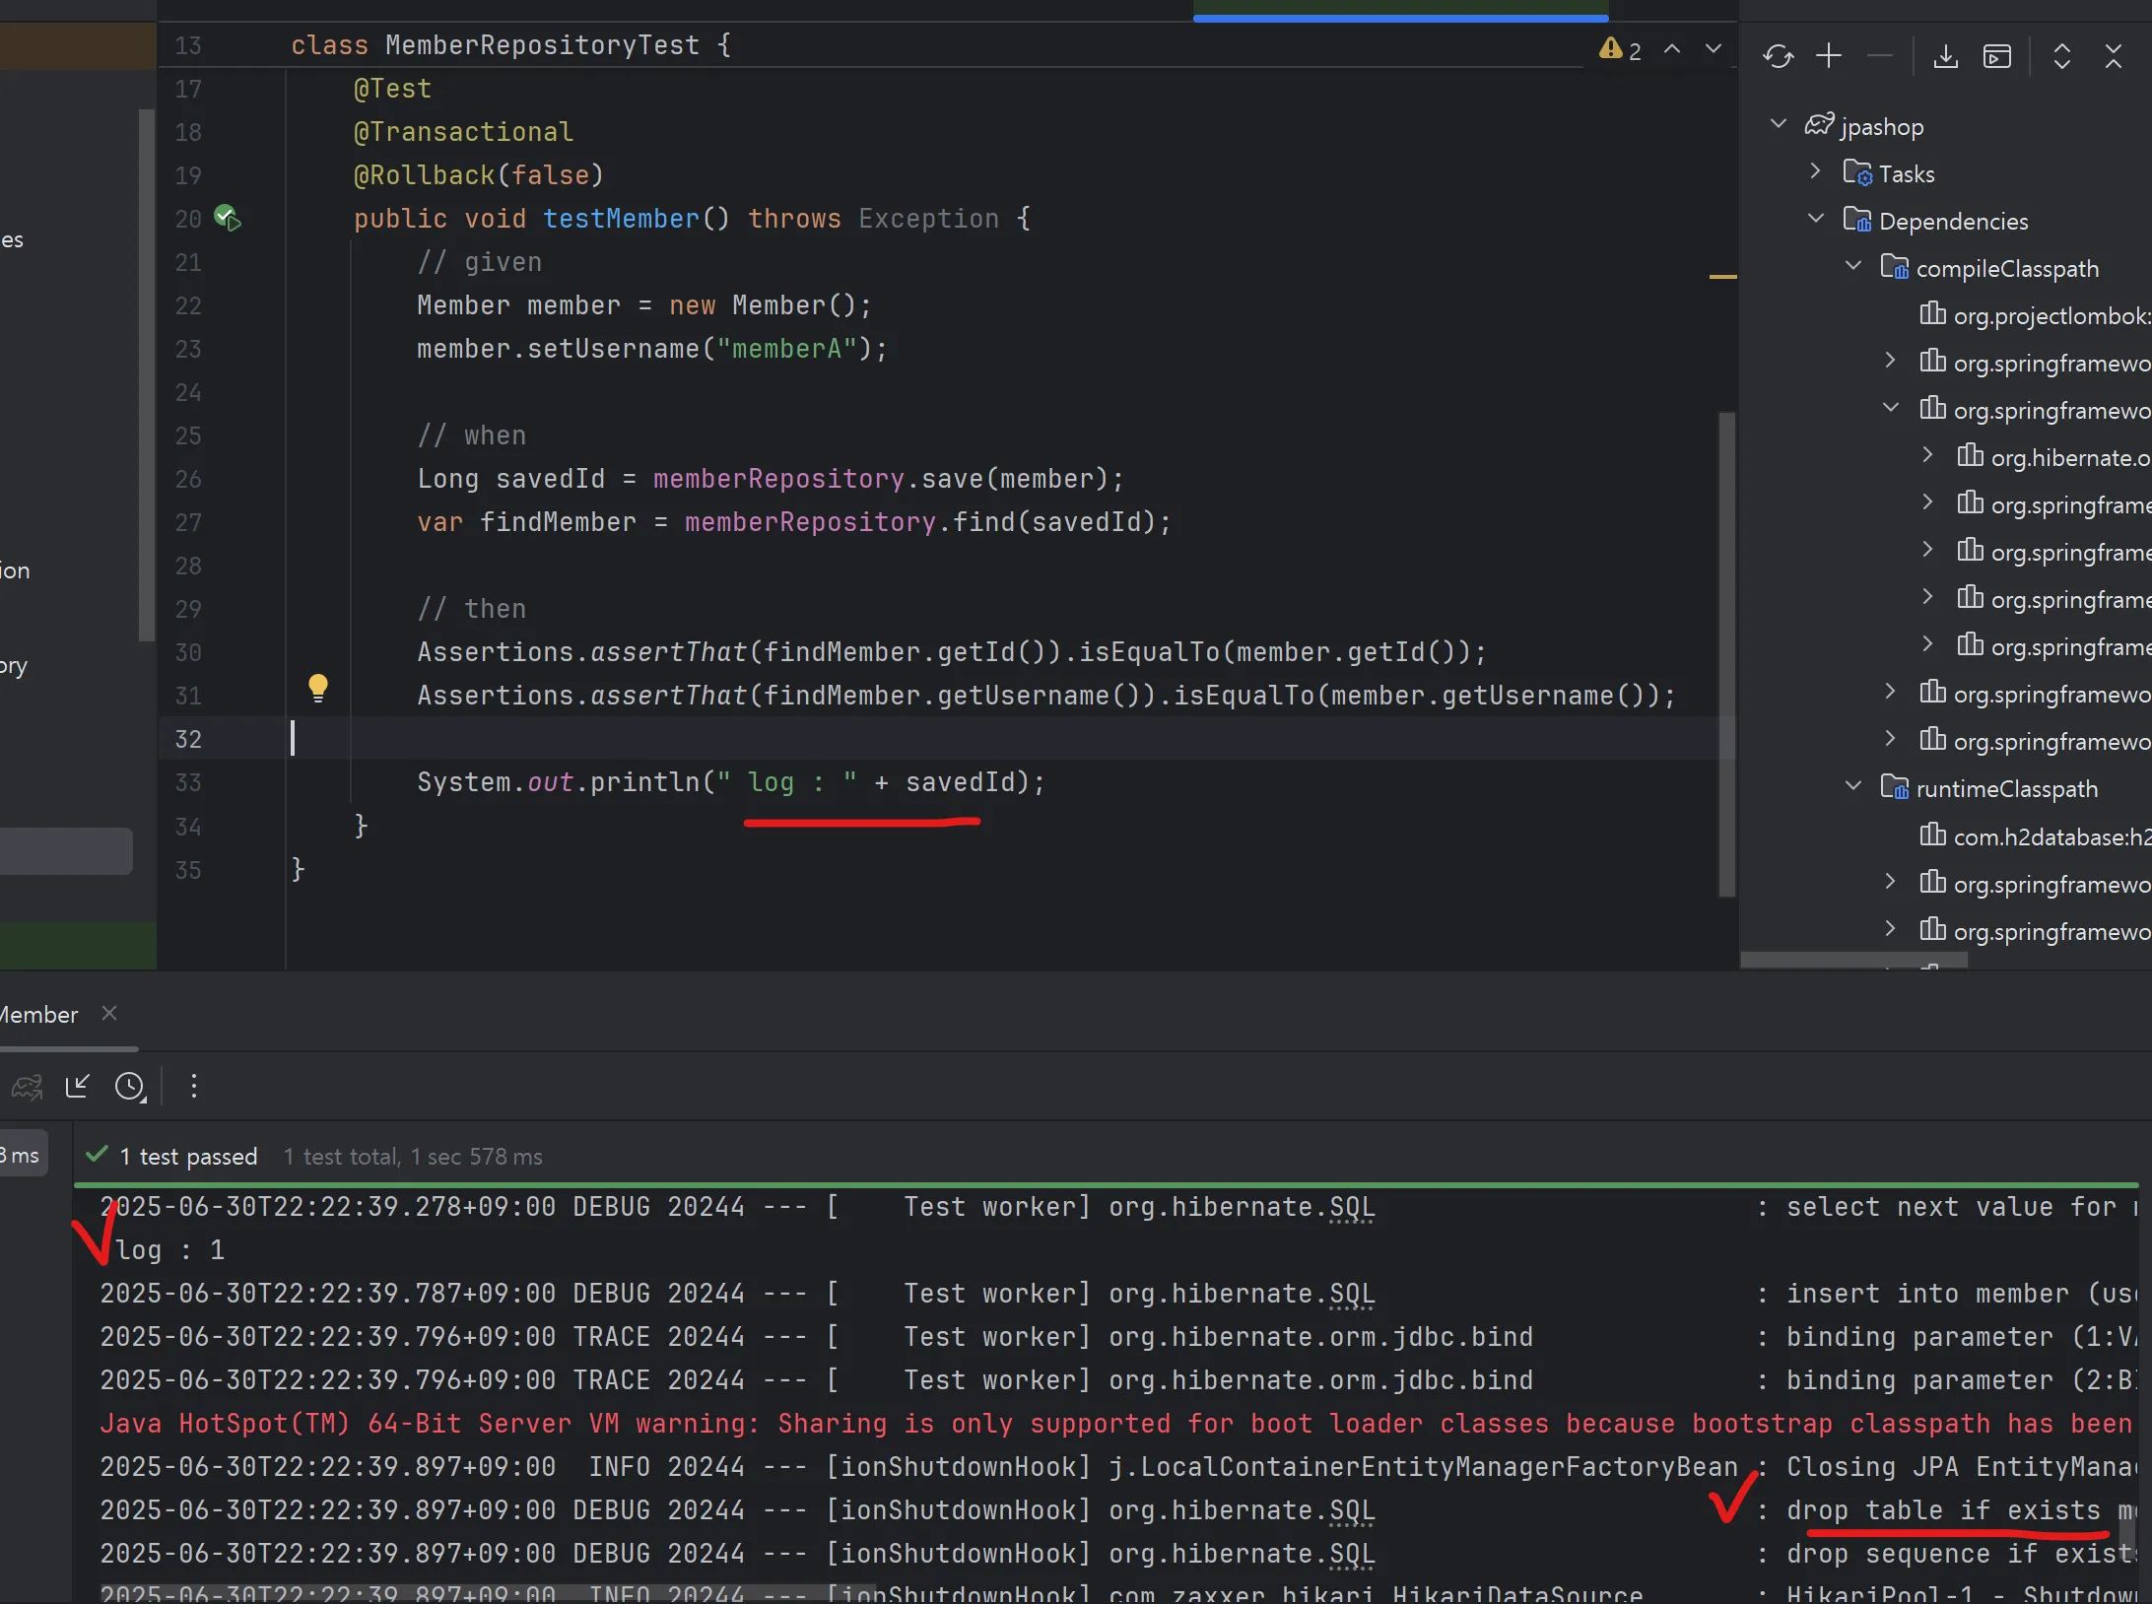Screen dimensions: 2152x1604
Task: Execute Gradle task icon
Action: point(1997,56)
